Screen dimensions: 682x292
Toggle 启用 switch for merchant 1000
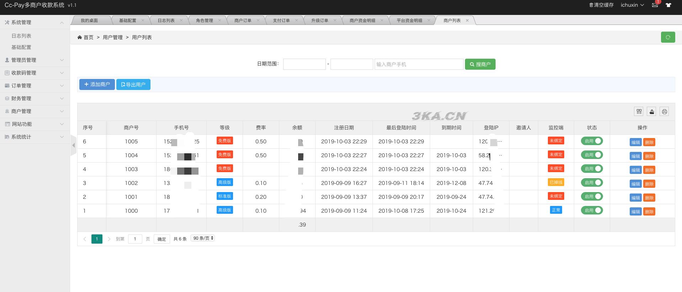coord(592,210)
